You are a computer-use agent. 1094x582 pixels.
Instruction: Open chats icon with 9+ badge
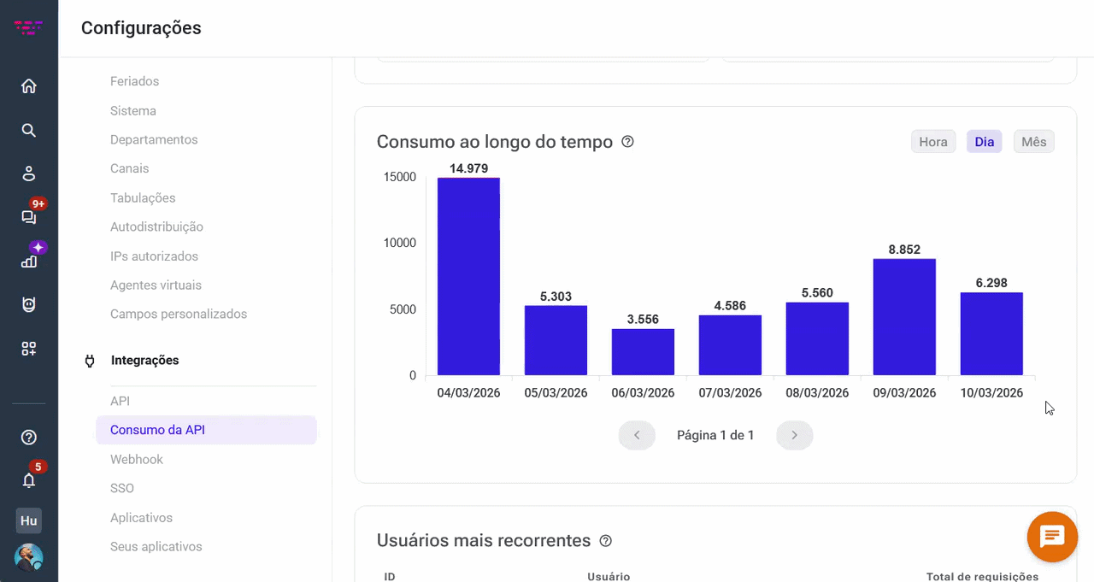coord(29,217)
